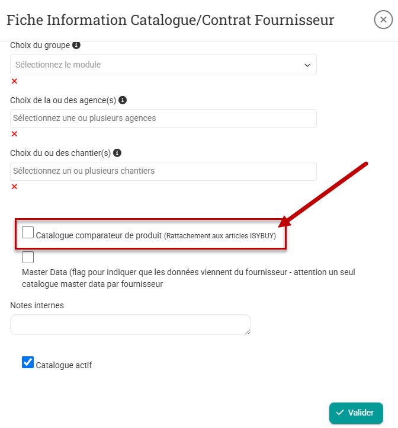Click info icon next to Choix des agence(s)

(x=123, y=100)
